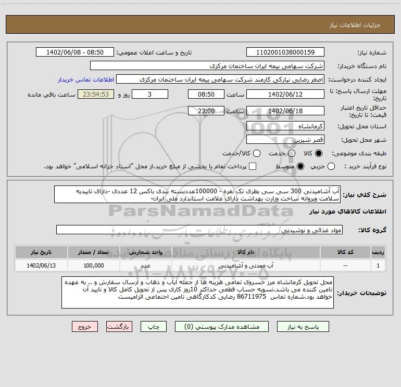Click the response deadline time 08:50 field

point(206,94)
